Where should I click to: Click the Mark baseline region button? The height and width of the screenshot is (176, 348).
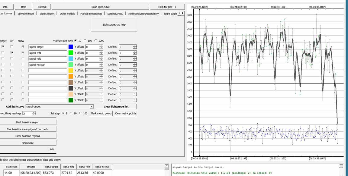27,122
